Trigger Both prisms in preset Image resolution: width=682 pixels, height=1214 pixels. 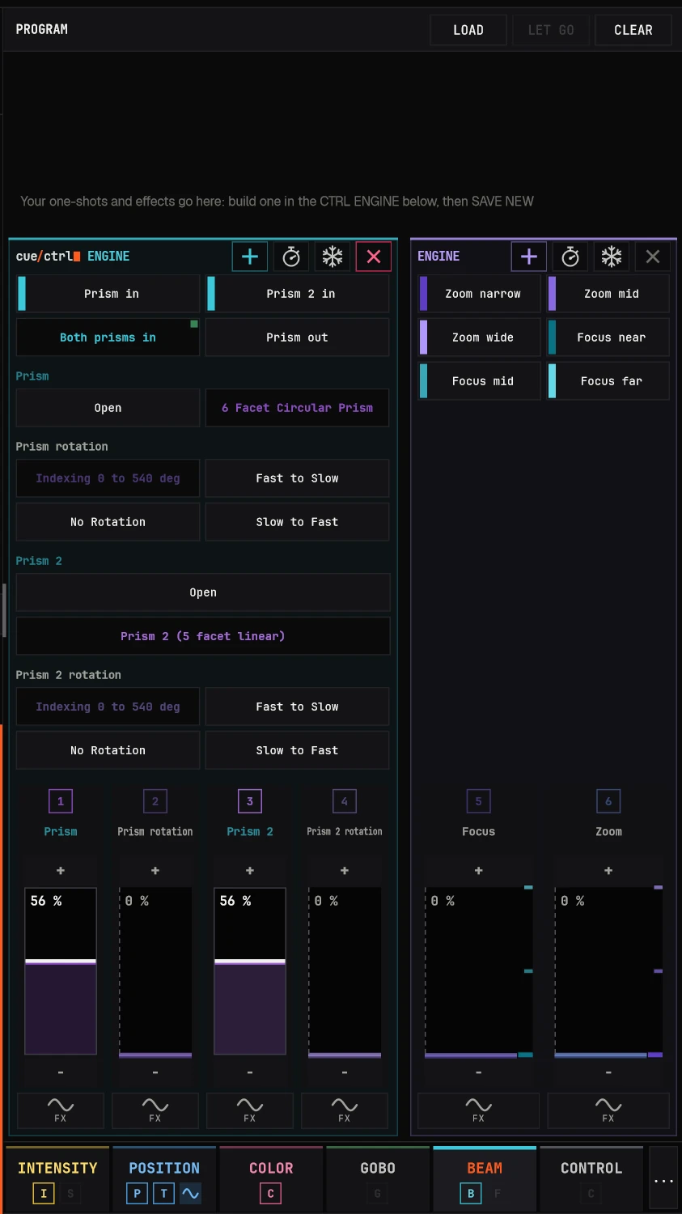pyautogui.click(x=108, y=337)
